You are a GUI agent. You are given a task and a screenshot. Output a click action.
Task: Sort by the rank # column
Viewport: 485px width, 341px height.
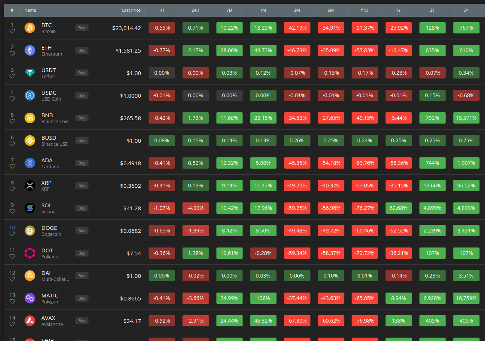point(12,10)
